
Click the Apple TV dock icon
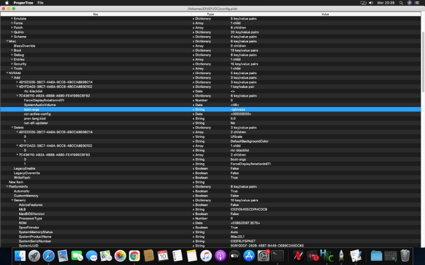coord(234,257)
